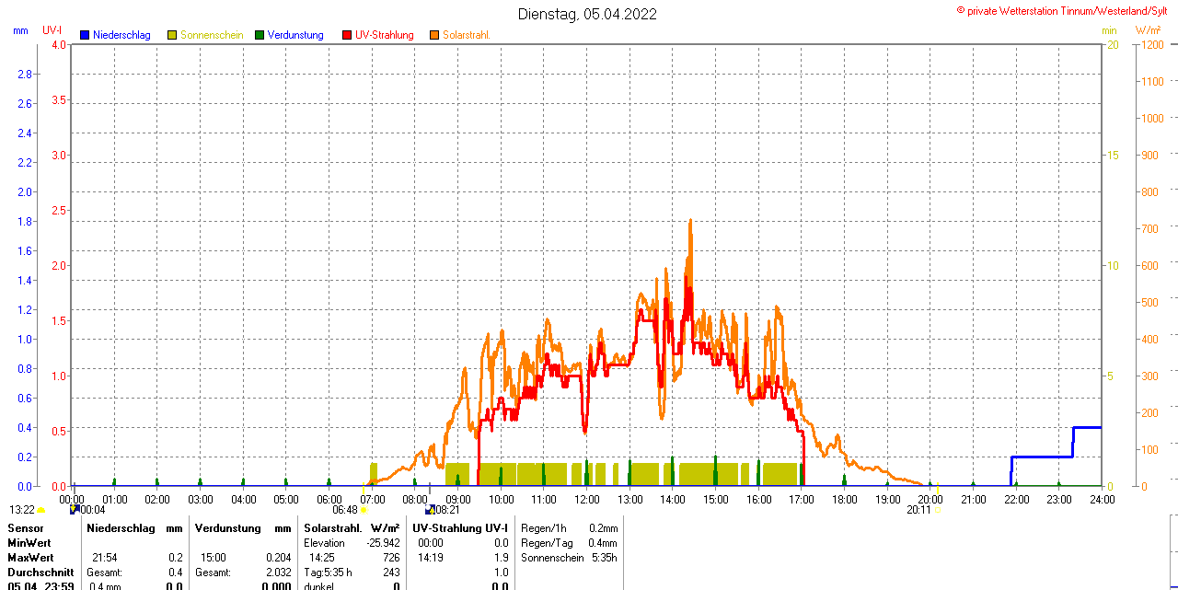The width and height of the screenshot is (1178, 590).
Task: Click the date title Dienstag, 05.04.2022
Action: [587, 14]
